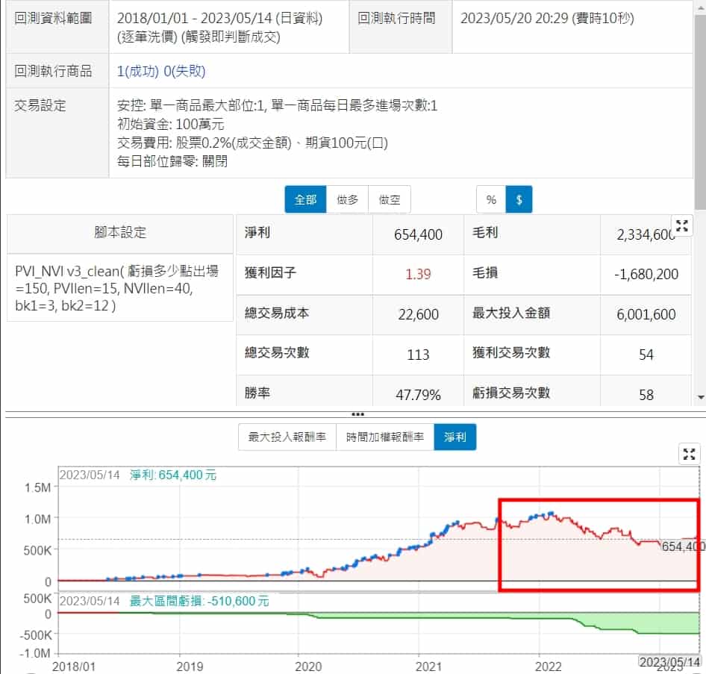Click the vertical scrollbar thumb of the report

[700, 112]
